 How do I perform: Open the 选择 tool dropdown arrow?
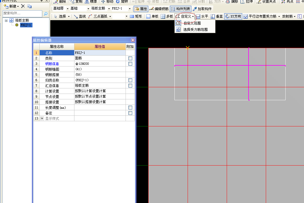tap(69, 16)
